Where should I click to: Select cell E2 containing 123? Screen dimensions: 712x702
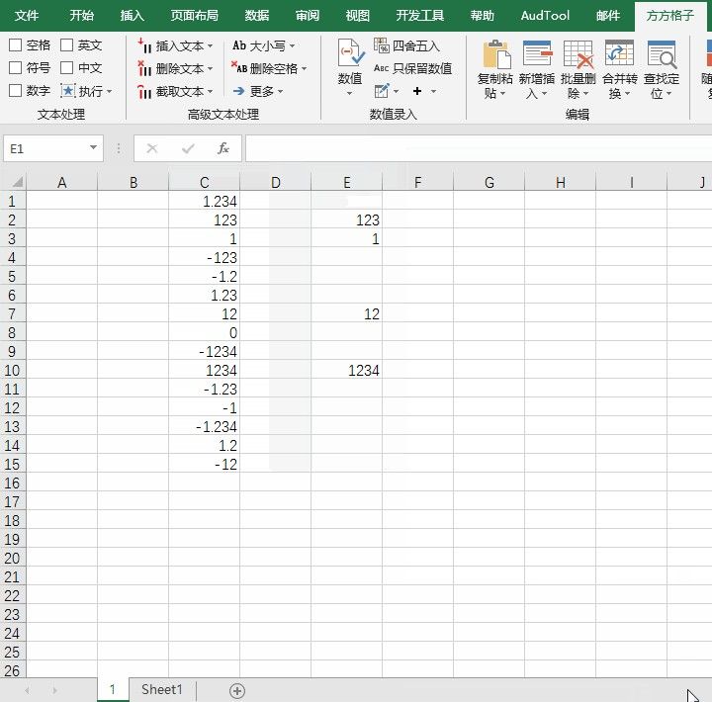347,220
